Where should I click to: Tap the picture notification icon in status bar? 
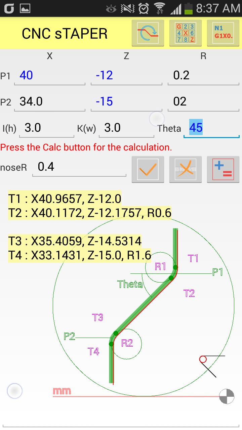click(x=25, y=9)
